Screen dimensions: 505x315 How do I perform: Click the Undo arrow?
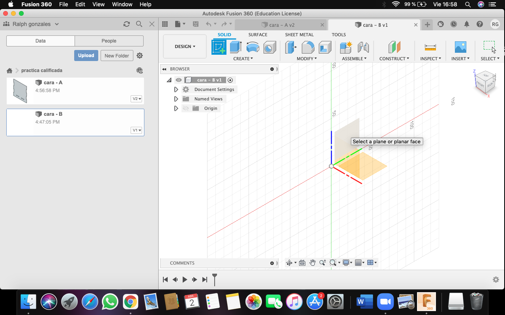click(208, 24)
